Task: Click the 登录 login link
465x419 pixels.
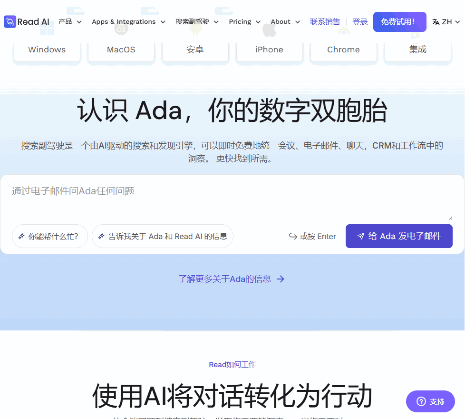Action: [360, 22]
